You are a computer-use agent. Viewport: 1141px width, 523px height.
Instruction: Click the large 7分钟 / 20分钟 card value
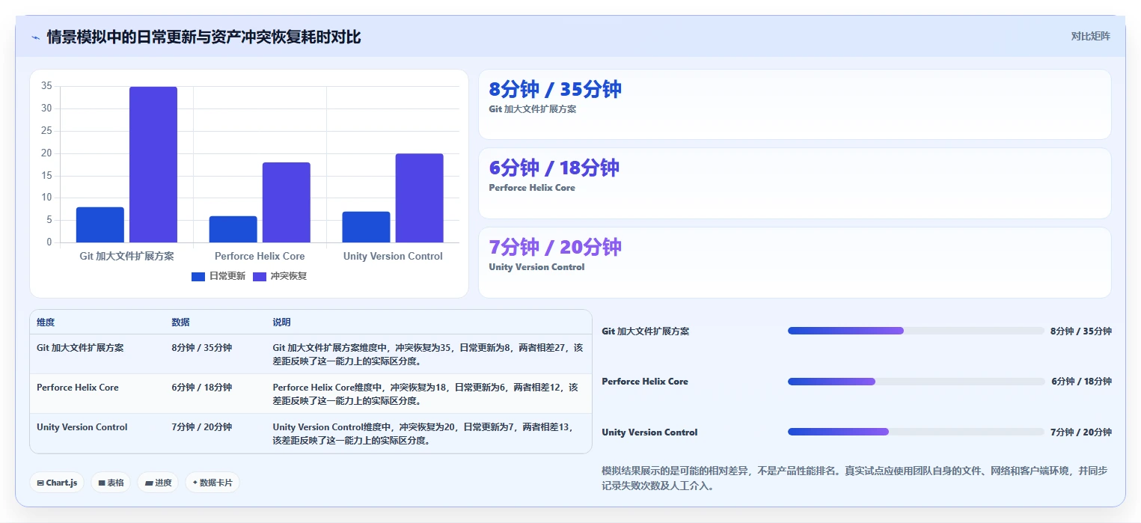point(555,247)
